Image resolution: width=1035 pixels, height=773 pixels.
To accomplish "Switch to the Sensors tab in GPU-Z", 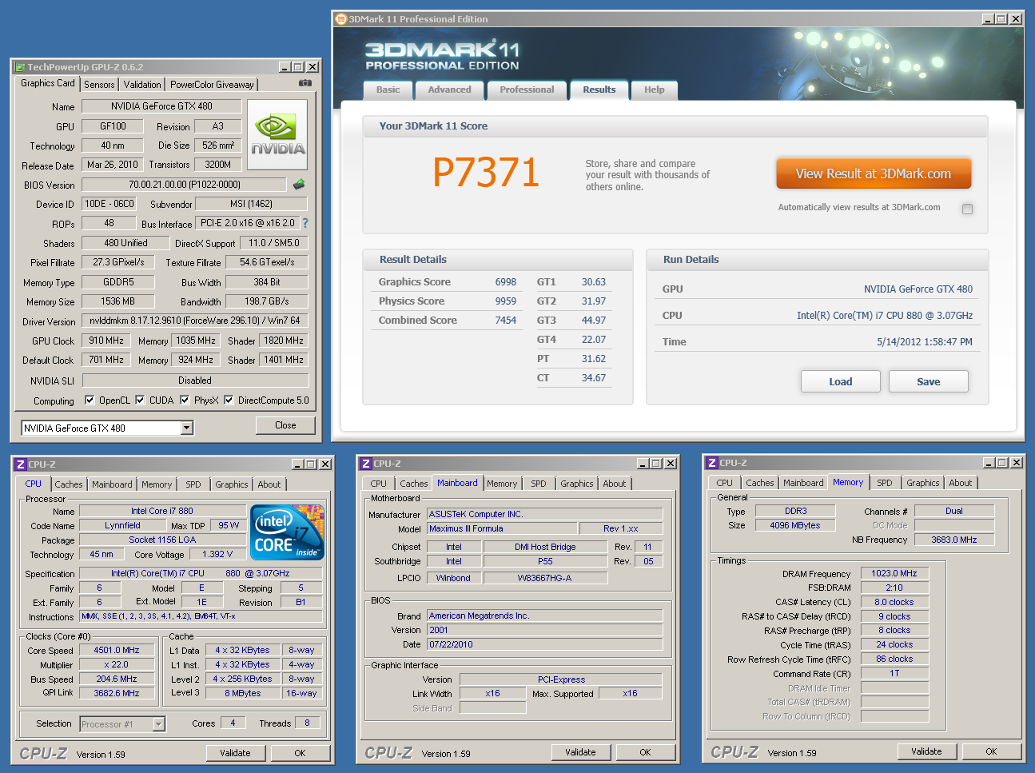I will 99,85.
